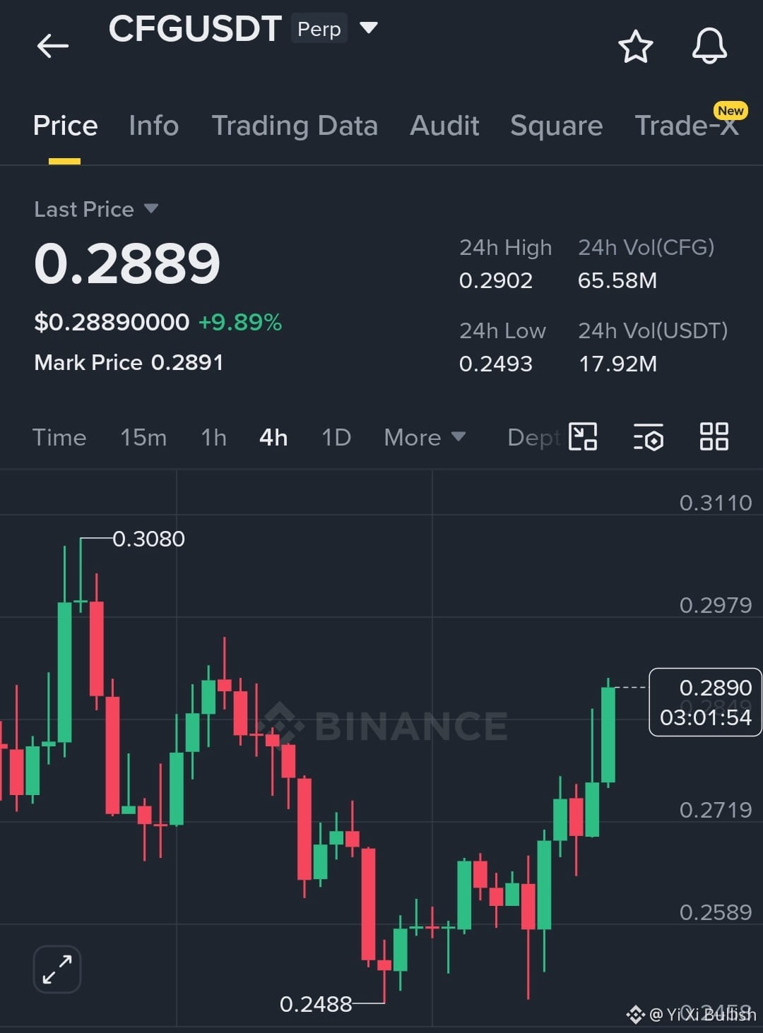Open the Square tab
Screen dimensions: 763x1033
(556, 126)
